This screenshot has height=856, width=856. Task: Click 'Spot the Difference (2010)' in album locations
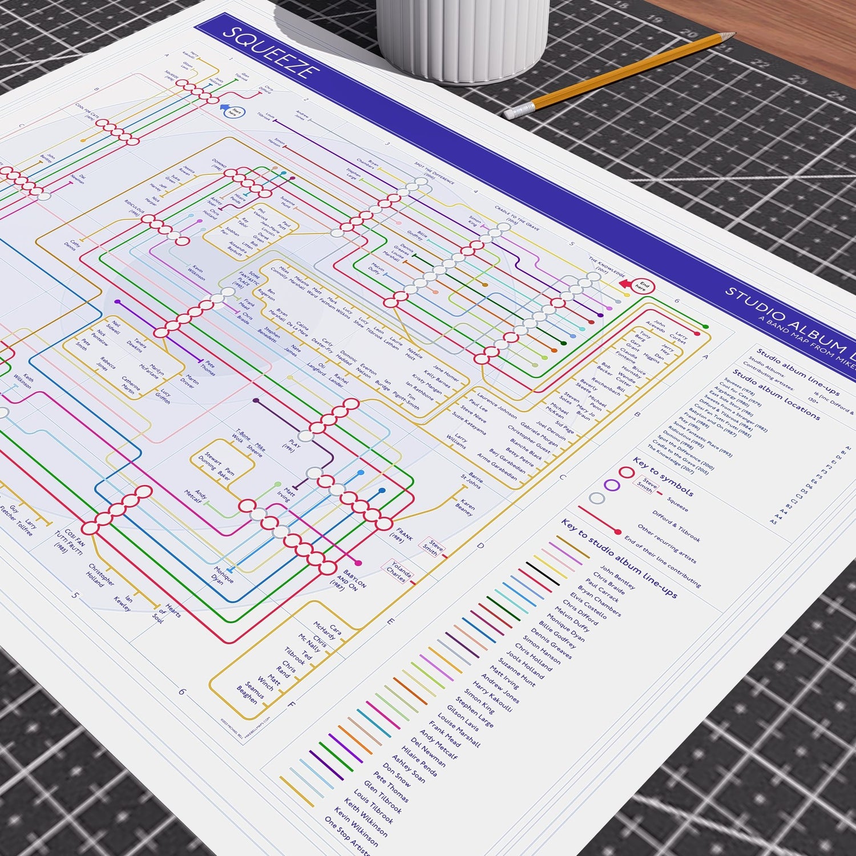pyautogui.click(x=685, y=453)
